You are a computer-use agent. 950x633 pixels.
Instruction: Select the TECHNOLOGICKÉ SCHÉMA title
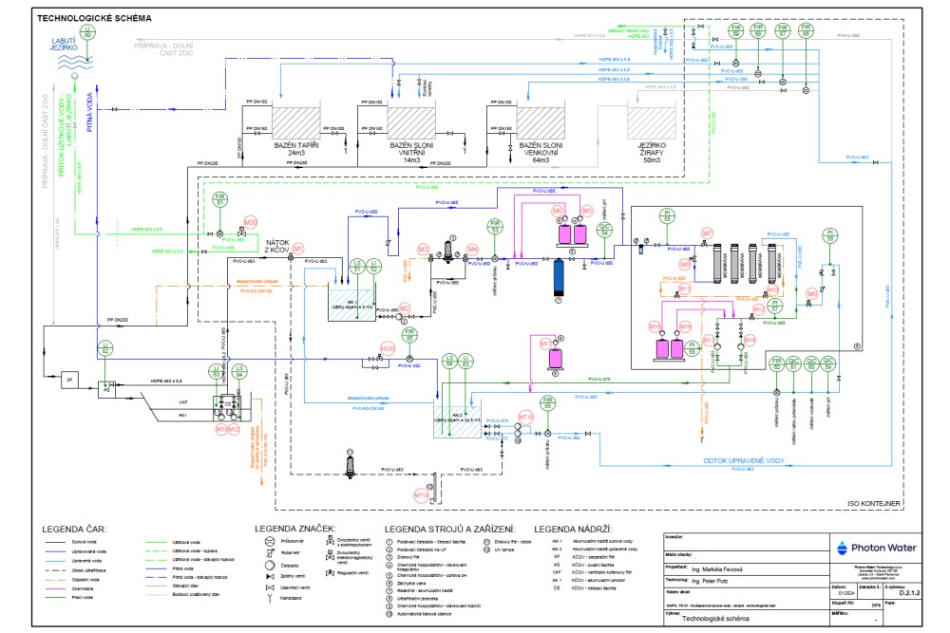(88, 18)
